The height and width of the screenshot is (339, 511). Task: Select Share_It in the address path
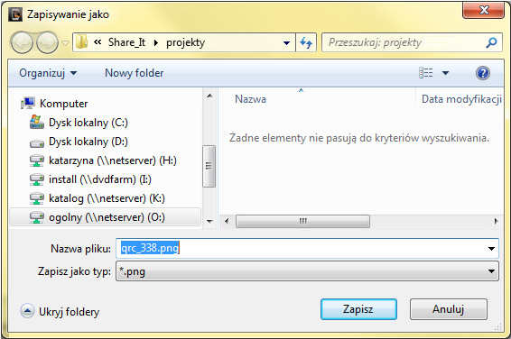click(x=126, y=42)
